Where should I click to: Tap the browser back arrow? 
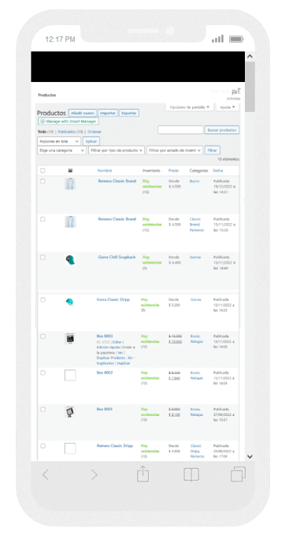coord(46,474)
